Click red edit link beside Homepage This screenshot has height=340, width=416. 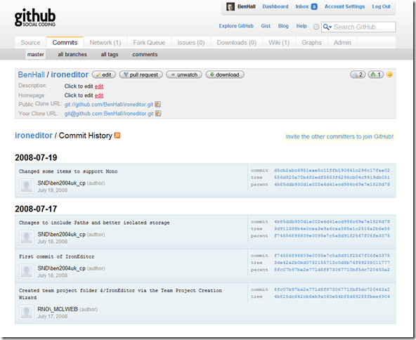(x=99, y=96)
